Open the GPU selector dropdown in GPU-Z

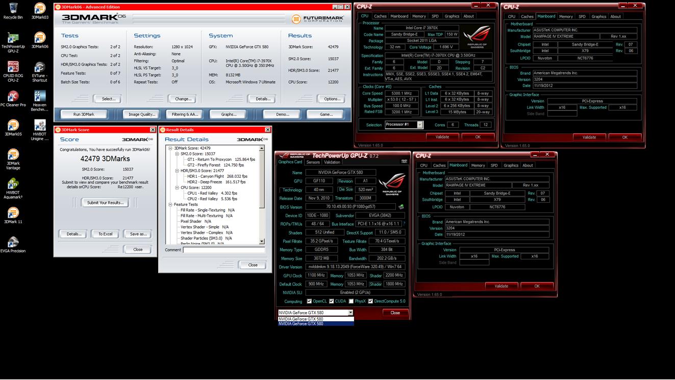coord(351,313)
